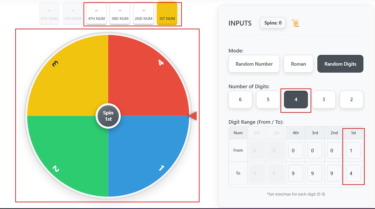The image size is (375, 209).
Task: Select Random Digits mode
Action: [340, 64]
